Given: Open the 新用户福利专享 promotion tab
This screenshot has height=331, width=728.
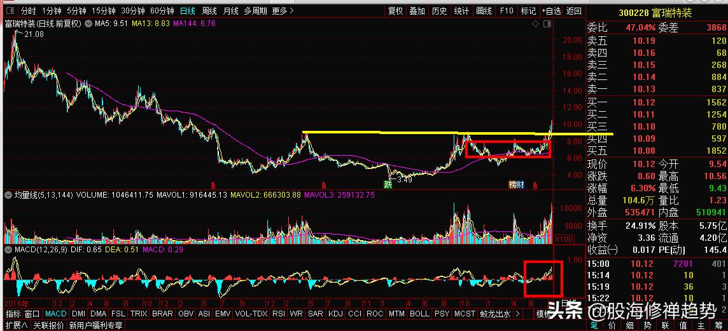Looking at the screenshot, I should click(95, 325).
